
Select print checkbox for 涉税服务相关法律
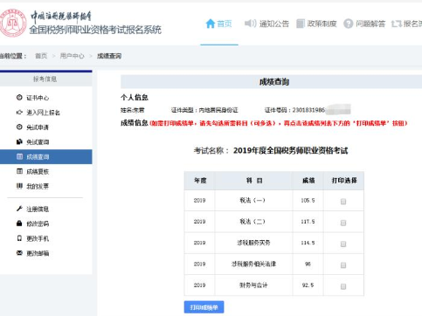[343, 265]
